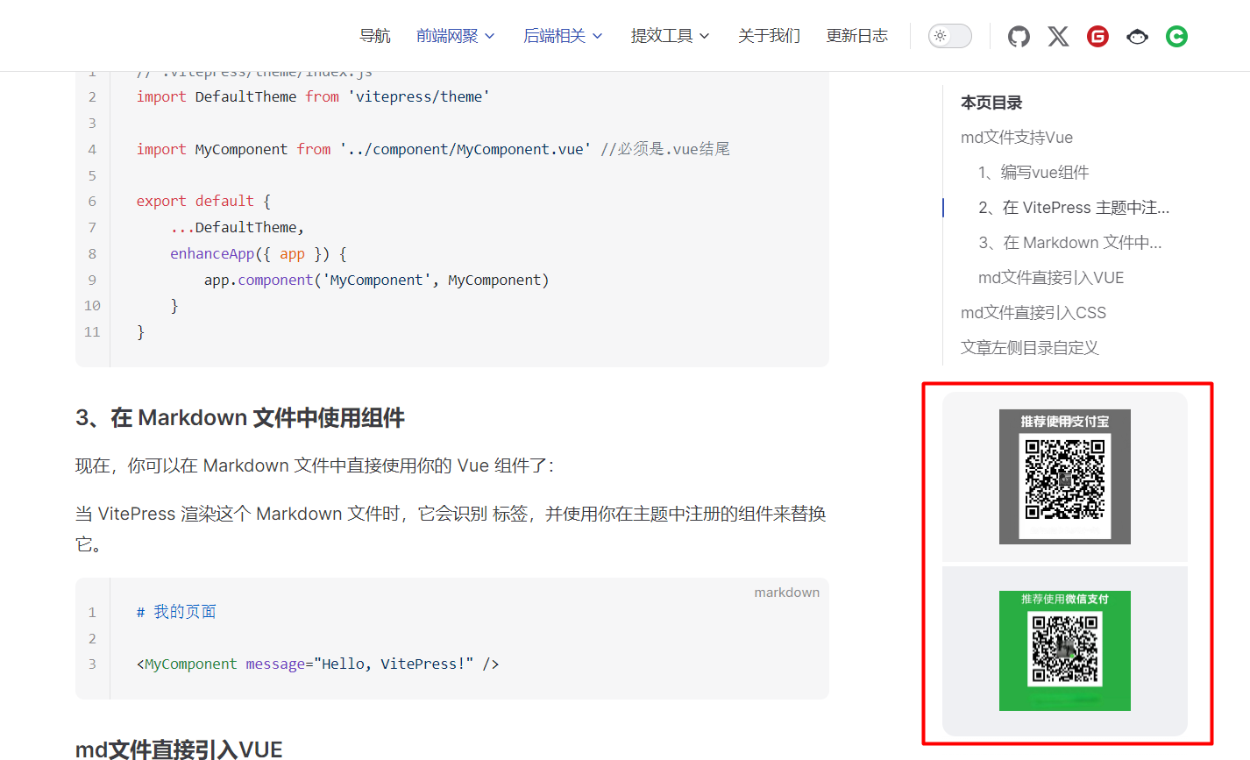Click the code line importing MyComponent.vue
Image resolution: width=1250 pixels, height=760 pixels.
coord(433,149)
